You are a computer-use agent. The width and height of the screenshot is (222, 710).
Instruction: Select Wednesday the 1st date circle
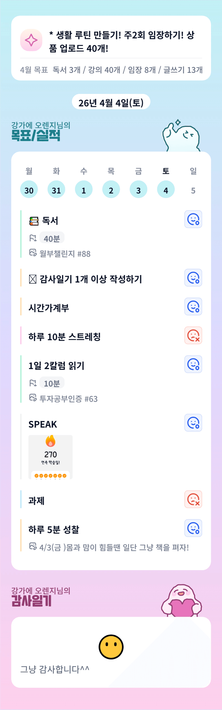[x=83, y=190]
